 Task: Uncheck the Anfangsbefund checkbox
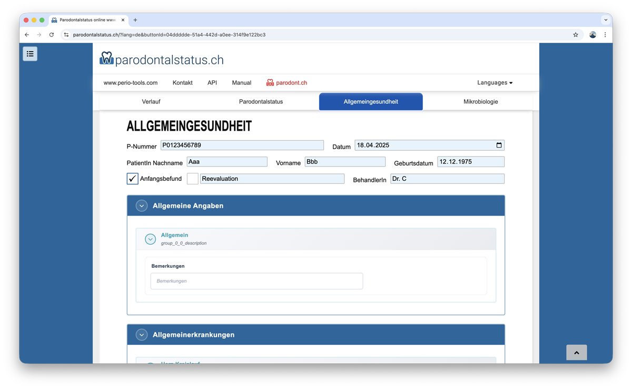click(133, 179)
